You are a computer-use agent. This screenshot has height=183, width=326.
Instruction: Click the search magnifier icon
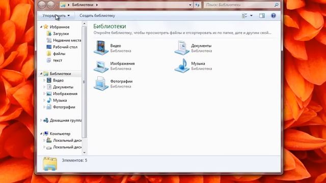pyautogui.click(x=276, y=5)
